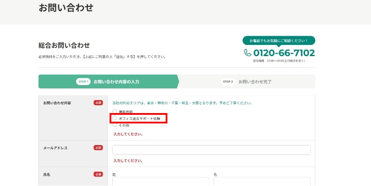371x186 pixels.
Task: Click phone number 0120-66-7102
Action: (284, 53)
